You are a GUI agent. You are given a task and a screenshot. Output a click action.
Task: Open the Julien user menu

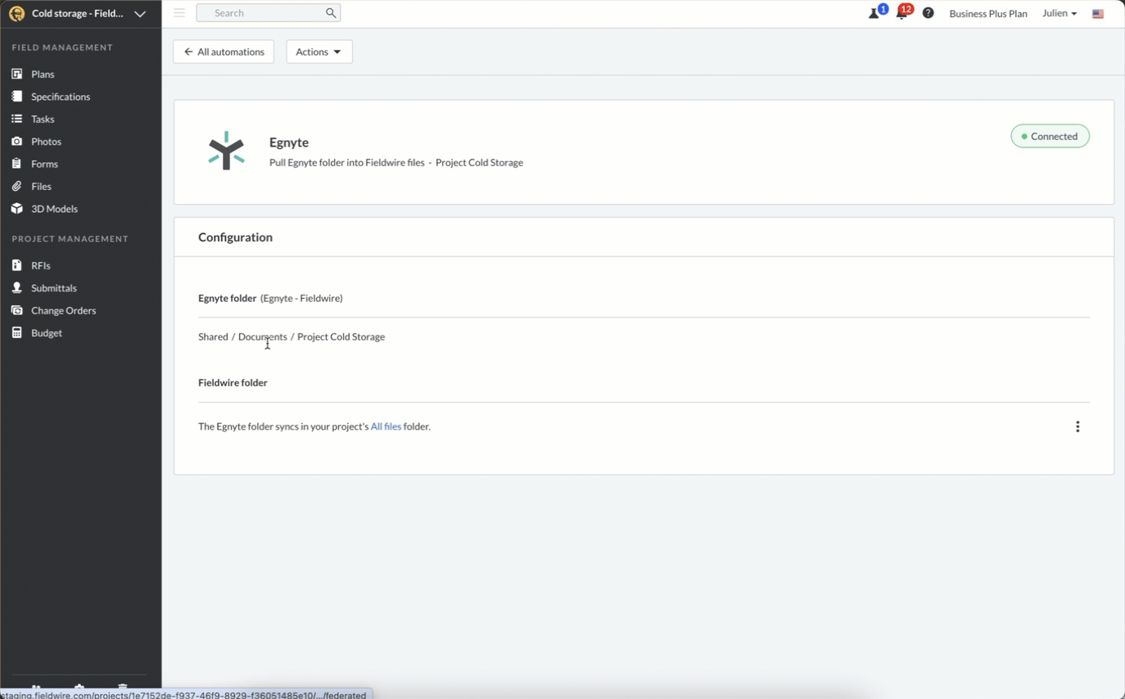tap(1059, 13)
